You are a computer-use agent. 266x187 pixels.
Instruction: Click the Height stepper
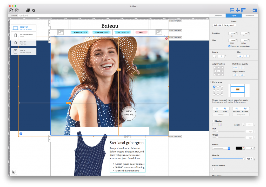[x=249, y=40]
